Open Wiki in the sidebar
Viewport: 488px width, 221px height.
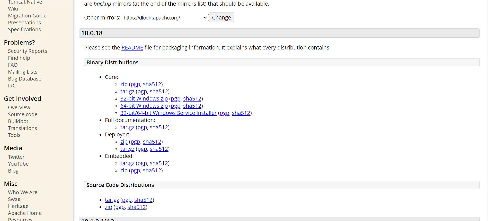pos(13,9)
